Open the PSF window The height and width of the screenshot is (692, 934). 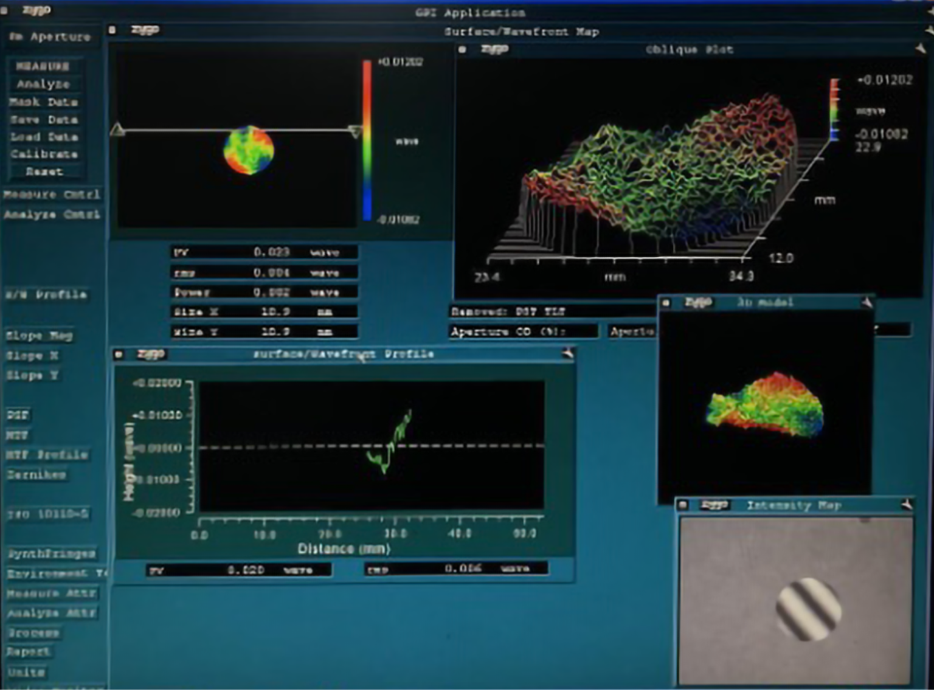pos(18,415)
